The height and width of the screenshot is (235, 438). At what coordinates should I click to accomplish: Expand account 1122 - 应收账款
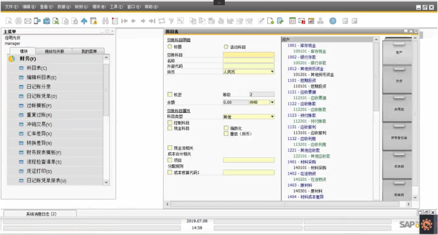[x=302, y=104]
